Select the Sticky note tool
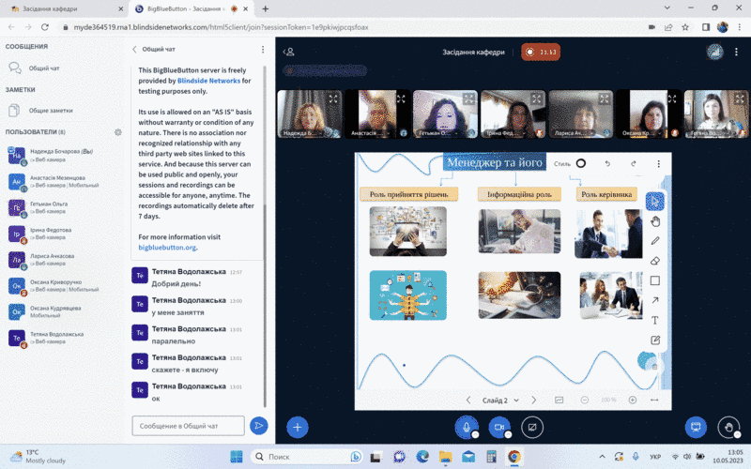Screen dimensions: 751x469 (655, 340)
